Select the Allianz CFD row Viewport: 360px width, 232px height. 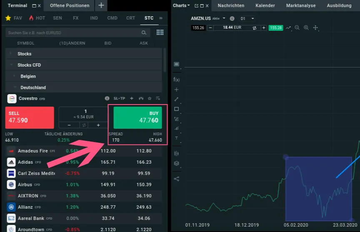point(84,207)
